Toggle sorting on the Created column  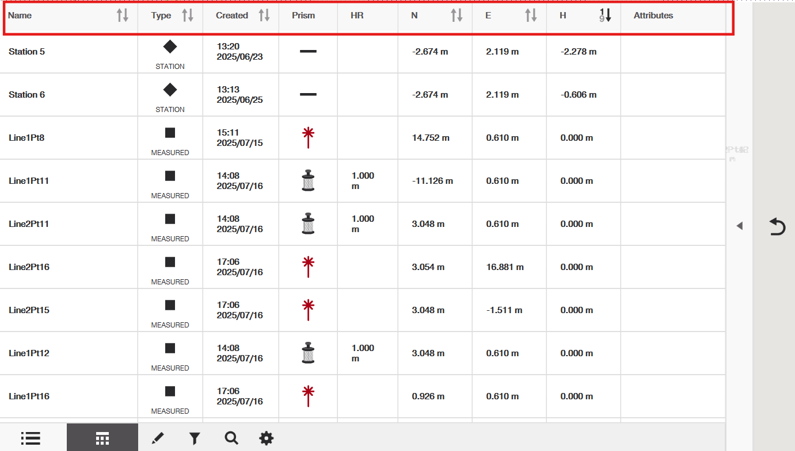[264, 16]
